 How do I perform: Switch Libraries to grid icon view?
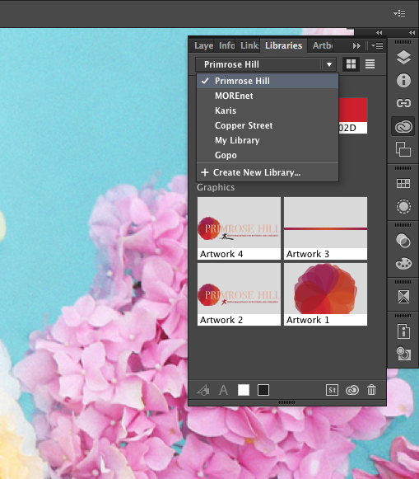point(351,64)
